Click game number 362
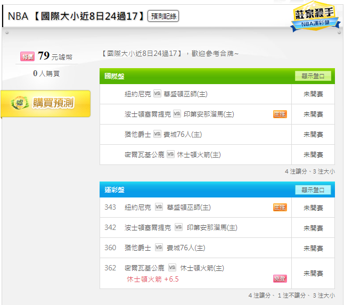The width and height of the screenshot is (344, 305). tap(110, 268)
